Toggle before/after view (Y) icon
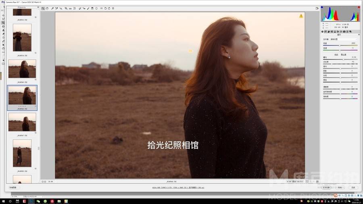 [307, 181]
